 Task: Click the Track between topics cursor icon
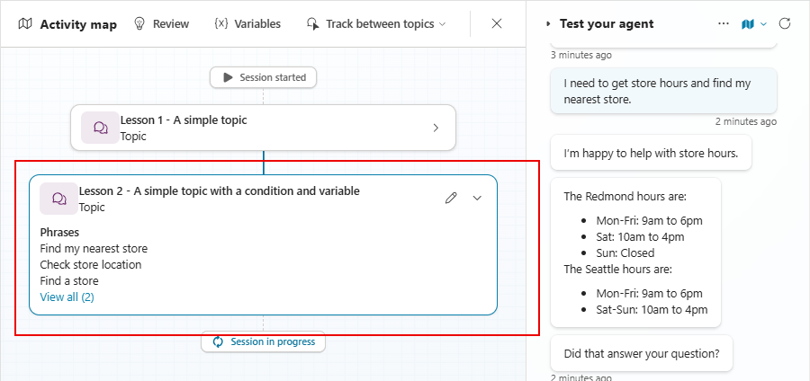[x=312, y=24]
